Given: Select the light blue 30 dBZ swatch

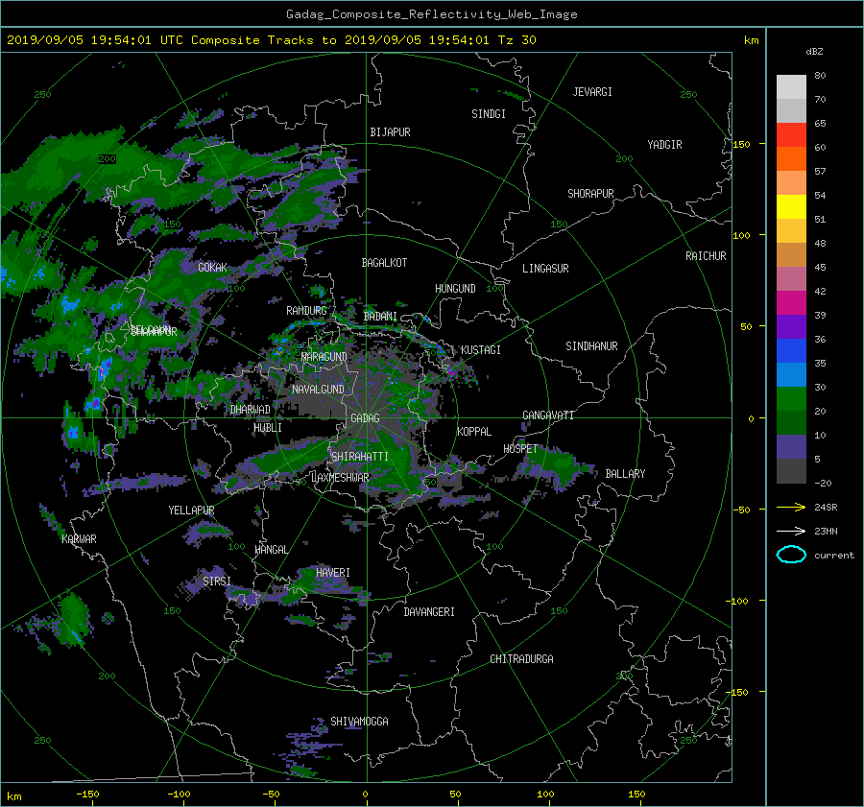Looking at the screenshot, I should 791,375.
